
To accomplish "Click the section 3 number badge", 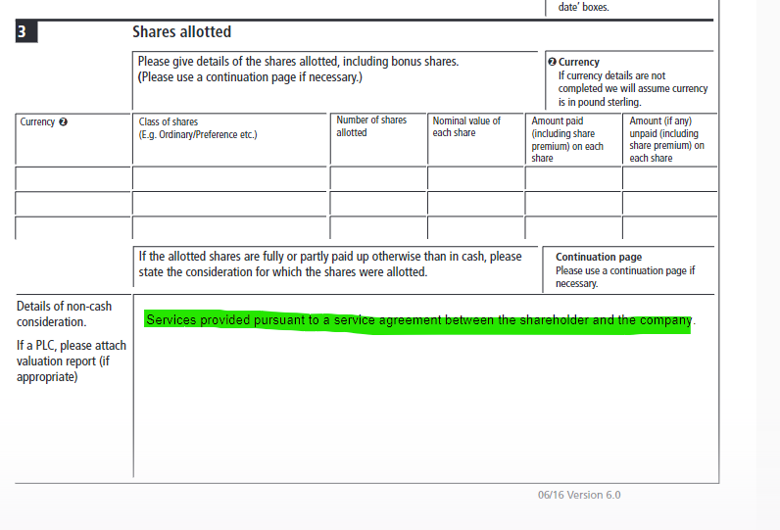I will [26, 32].
